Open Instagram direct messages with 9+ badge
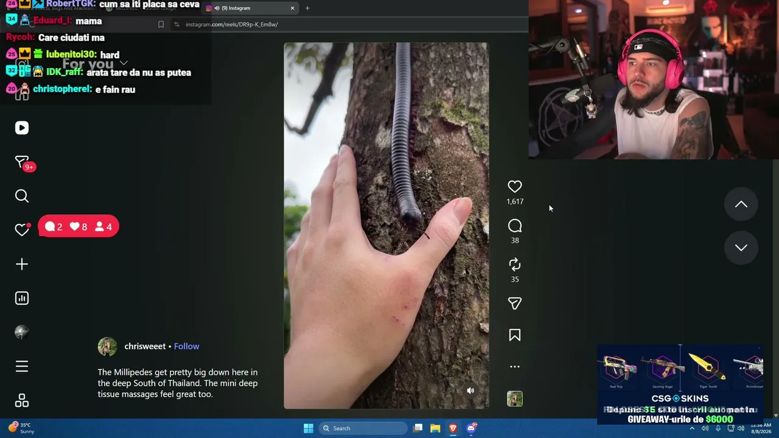Image resolution: width=779 pixels, height=438 pixels. tap(23, 163)
